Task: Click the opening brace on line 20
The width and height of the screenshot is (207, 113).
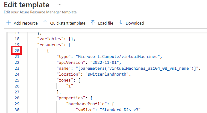Action: click(48, 51)
